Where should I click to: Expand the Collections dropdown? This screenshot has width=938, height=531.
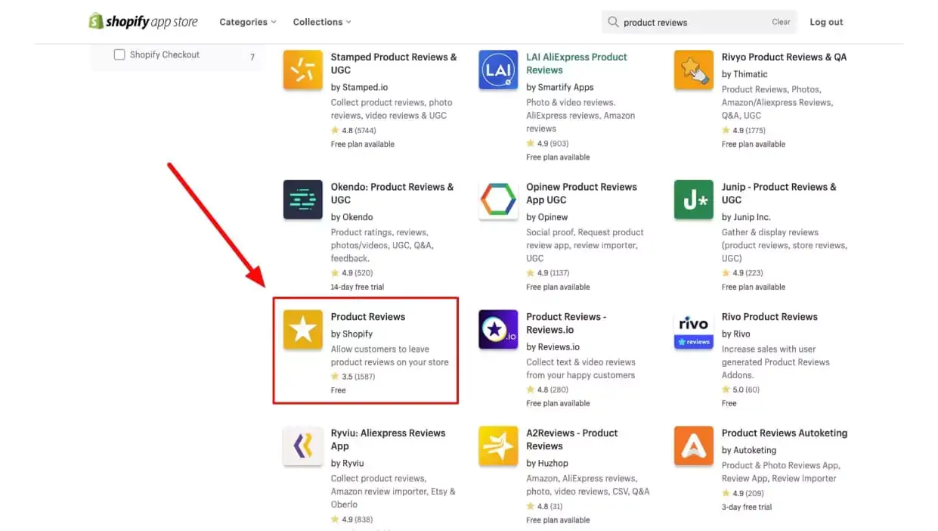click(322, 22)
